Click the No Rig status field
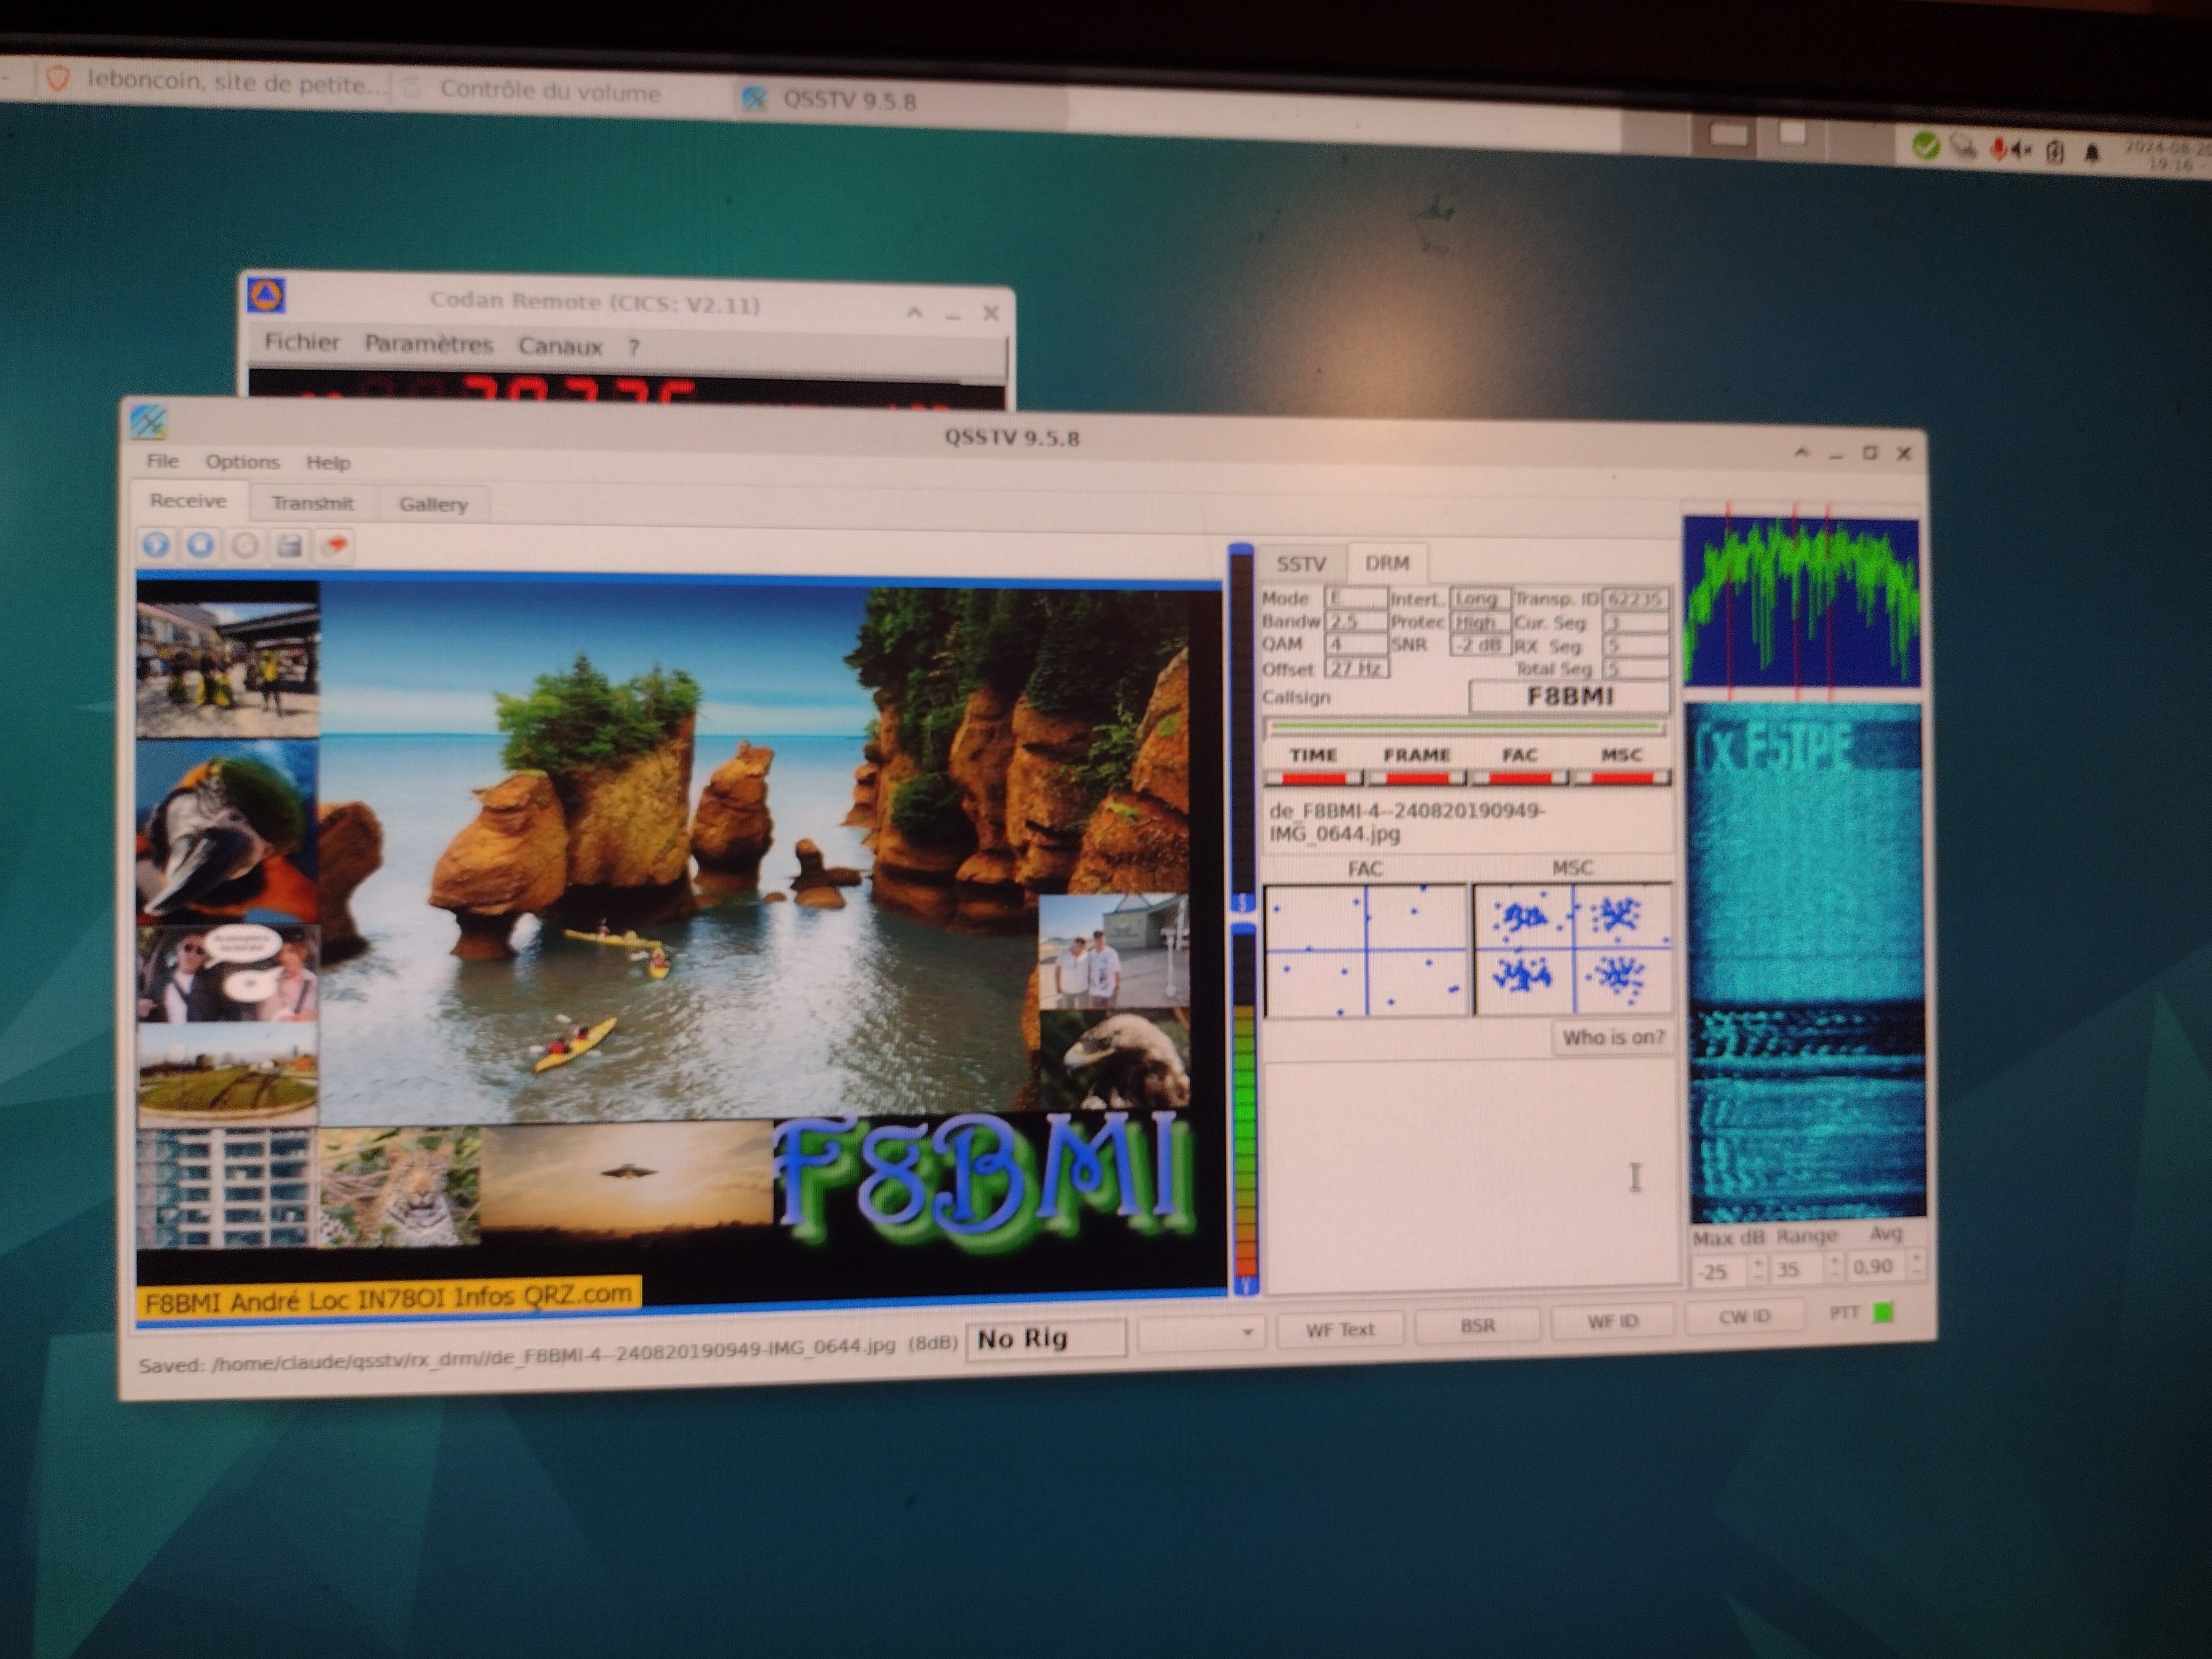The image size is (2212, 1659). 1046,1338
